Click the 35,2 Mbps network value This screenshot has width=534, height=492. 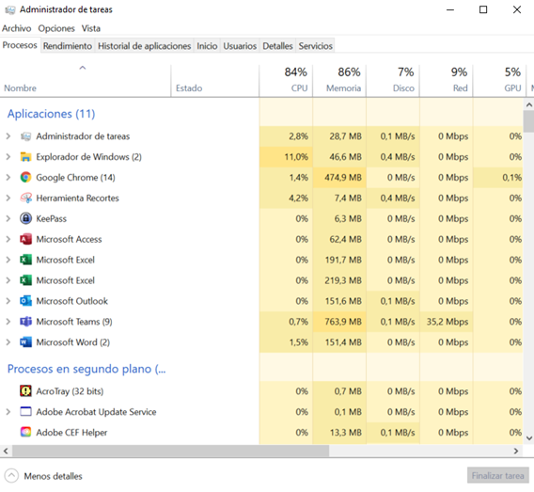tap(448, 322)
